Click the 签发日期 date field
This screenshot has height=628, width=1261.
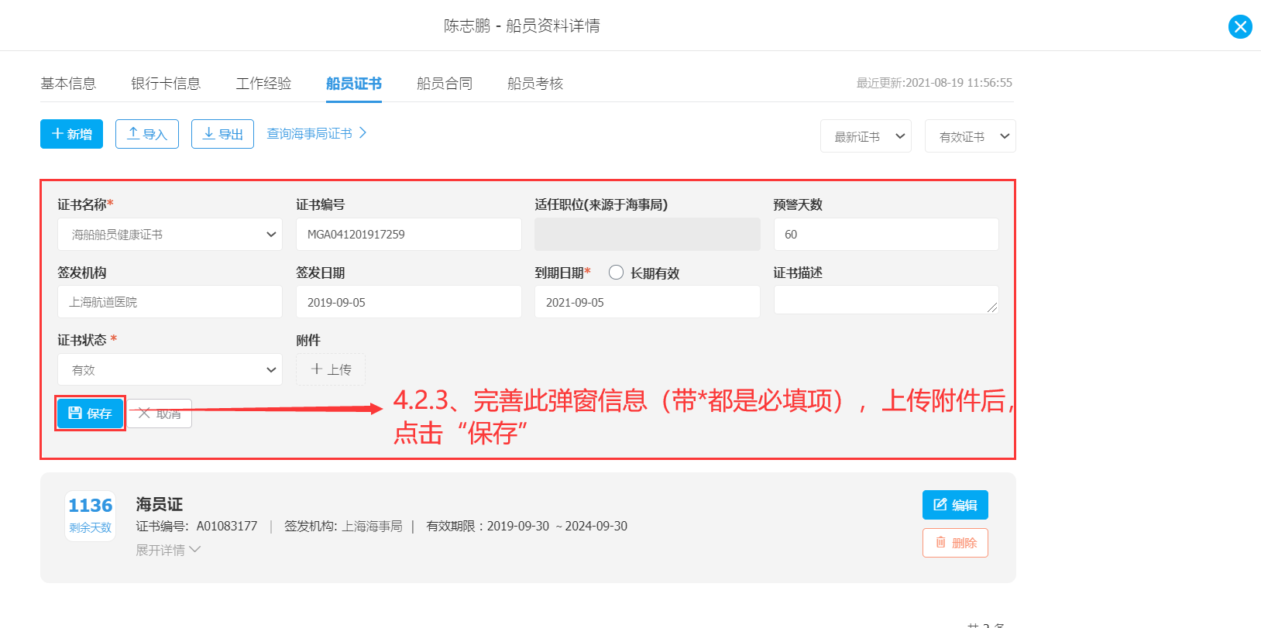point(408,302)
